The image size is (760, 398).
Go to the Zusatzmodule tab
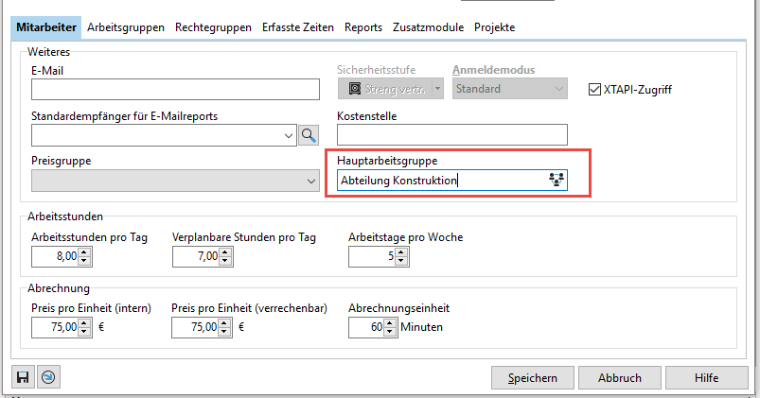click(x=428, y=27)
